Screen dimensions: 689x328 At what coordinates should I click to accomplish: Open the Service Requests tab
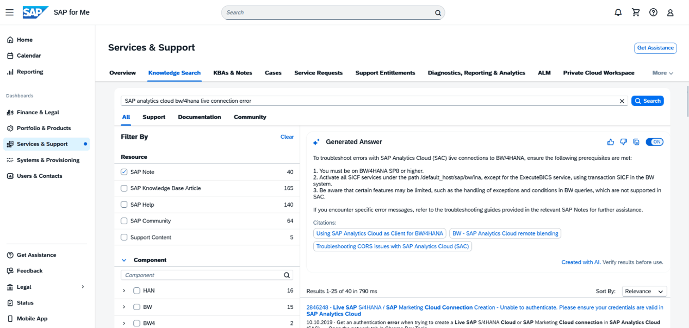(319, 73)
